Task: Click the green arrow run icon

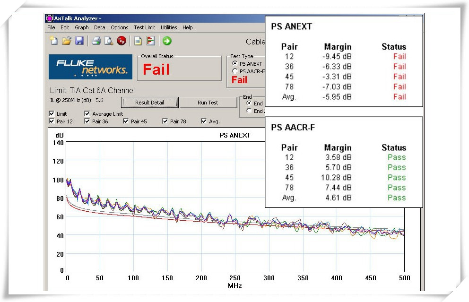Action: [x=167, y=41]
